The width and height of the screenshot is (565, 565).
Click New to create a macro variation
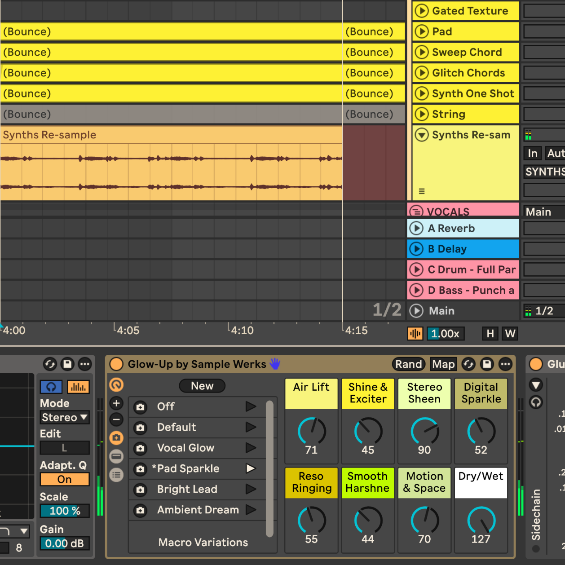coord(202,386)
